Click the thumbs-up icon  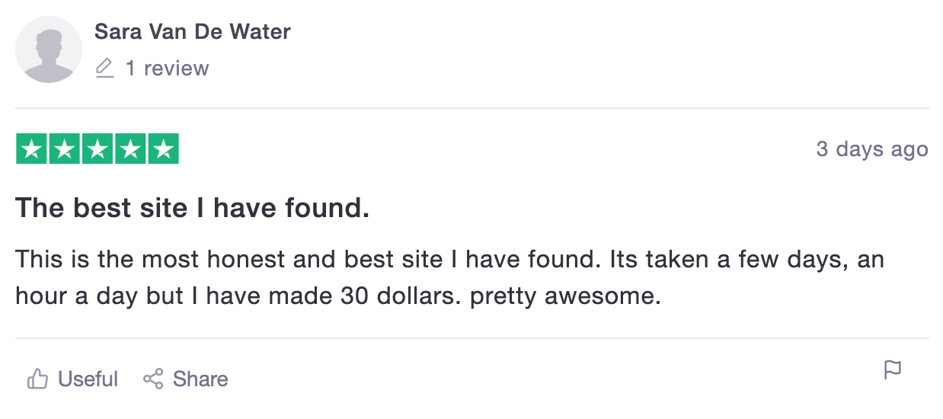coord(37,379)
